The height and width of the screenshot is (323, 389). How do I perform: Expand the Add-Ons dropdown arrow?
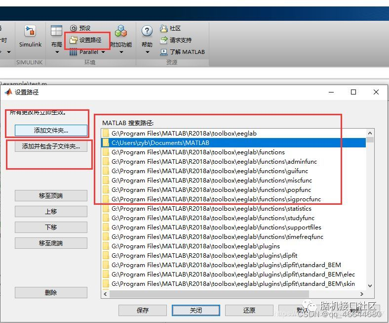click(121, 52)
